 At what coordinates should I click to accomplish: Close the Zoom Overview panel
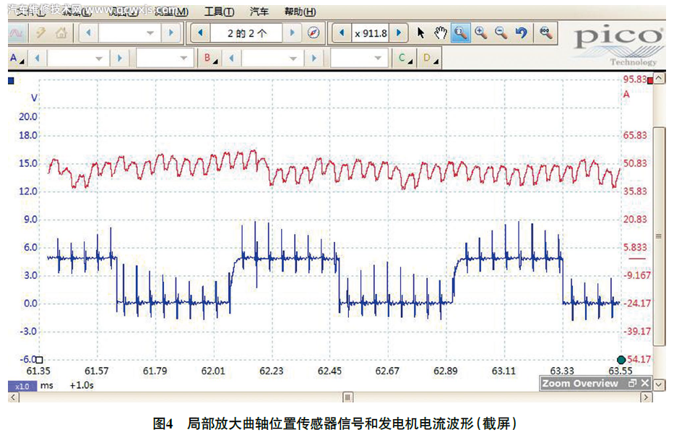pos(645,384)
